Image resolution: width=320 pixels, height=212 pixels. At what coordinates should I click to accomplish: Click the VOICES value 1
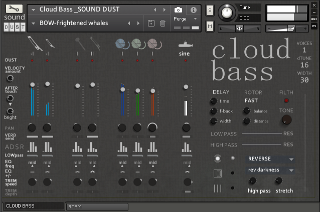coord(304,50)
